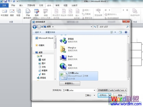This screenshot has height=107, width=143.
Task: Click the Rules (规则) ribbon item
Action: click(x=86, y=10)
